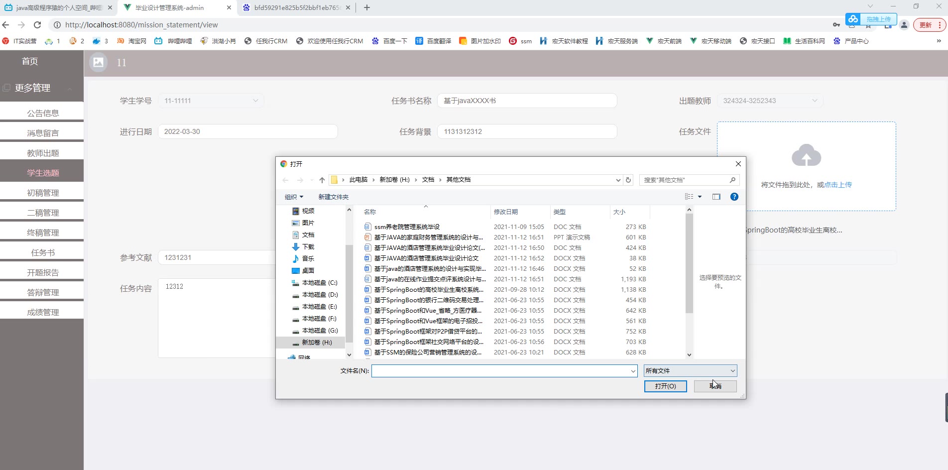Open the browser profile avatar icon
This screenshot has width=948, height=470.
point(904,25)
